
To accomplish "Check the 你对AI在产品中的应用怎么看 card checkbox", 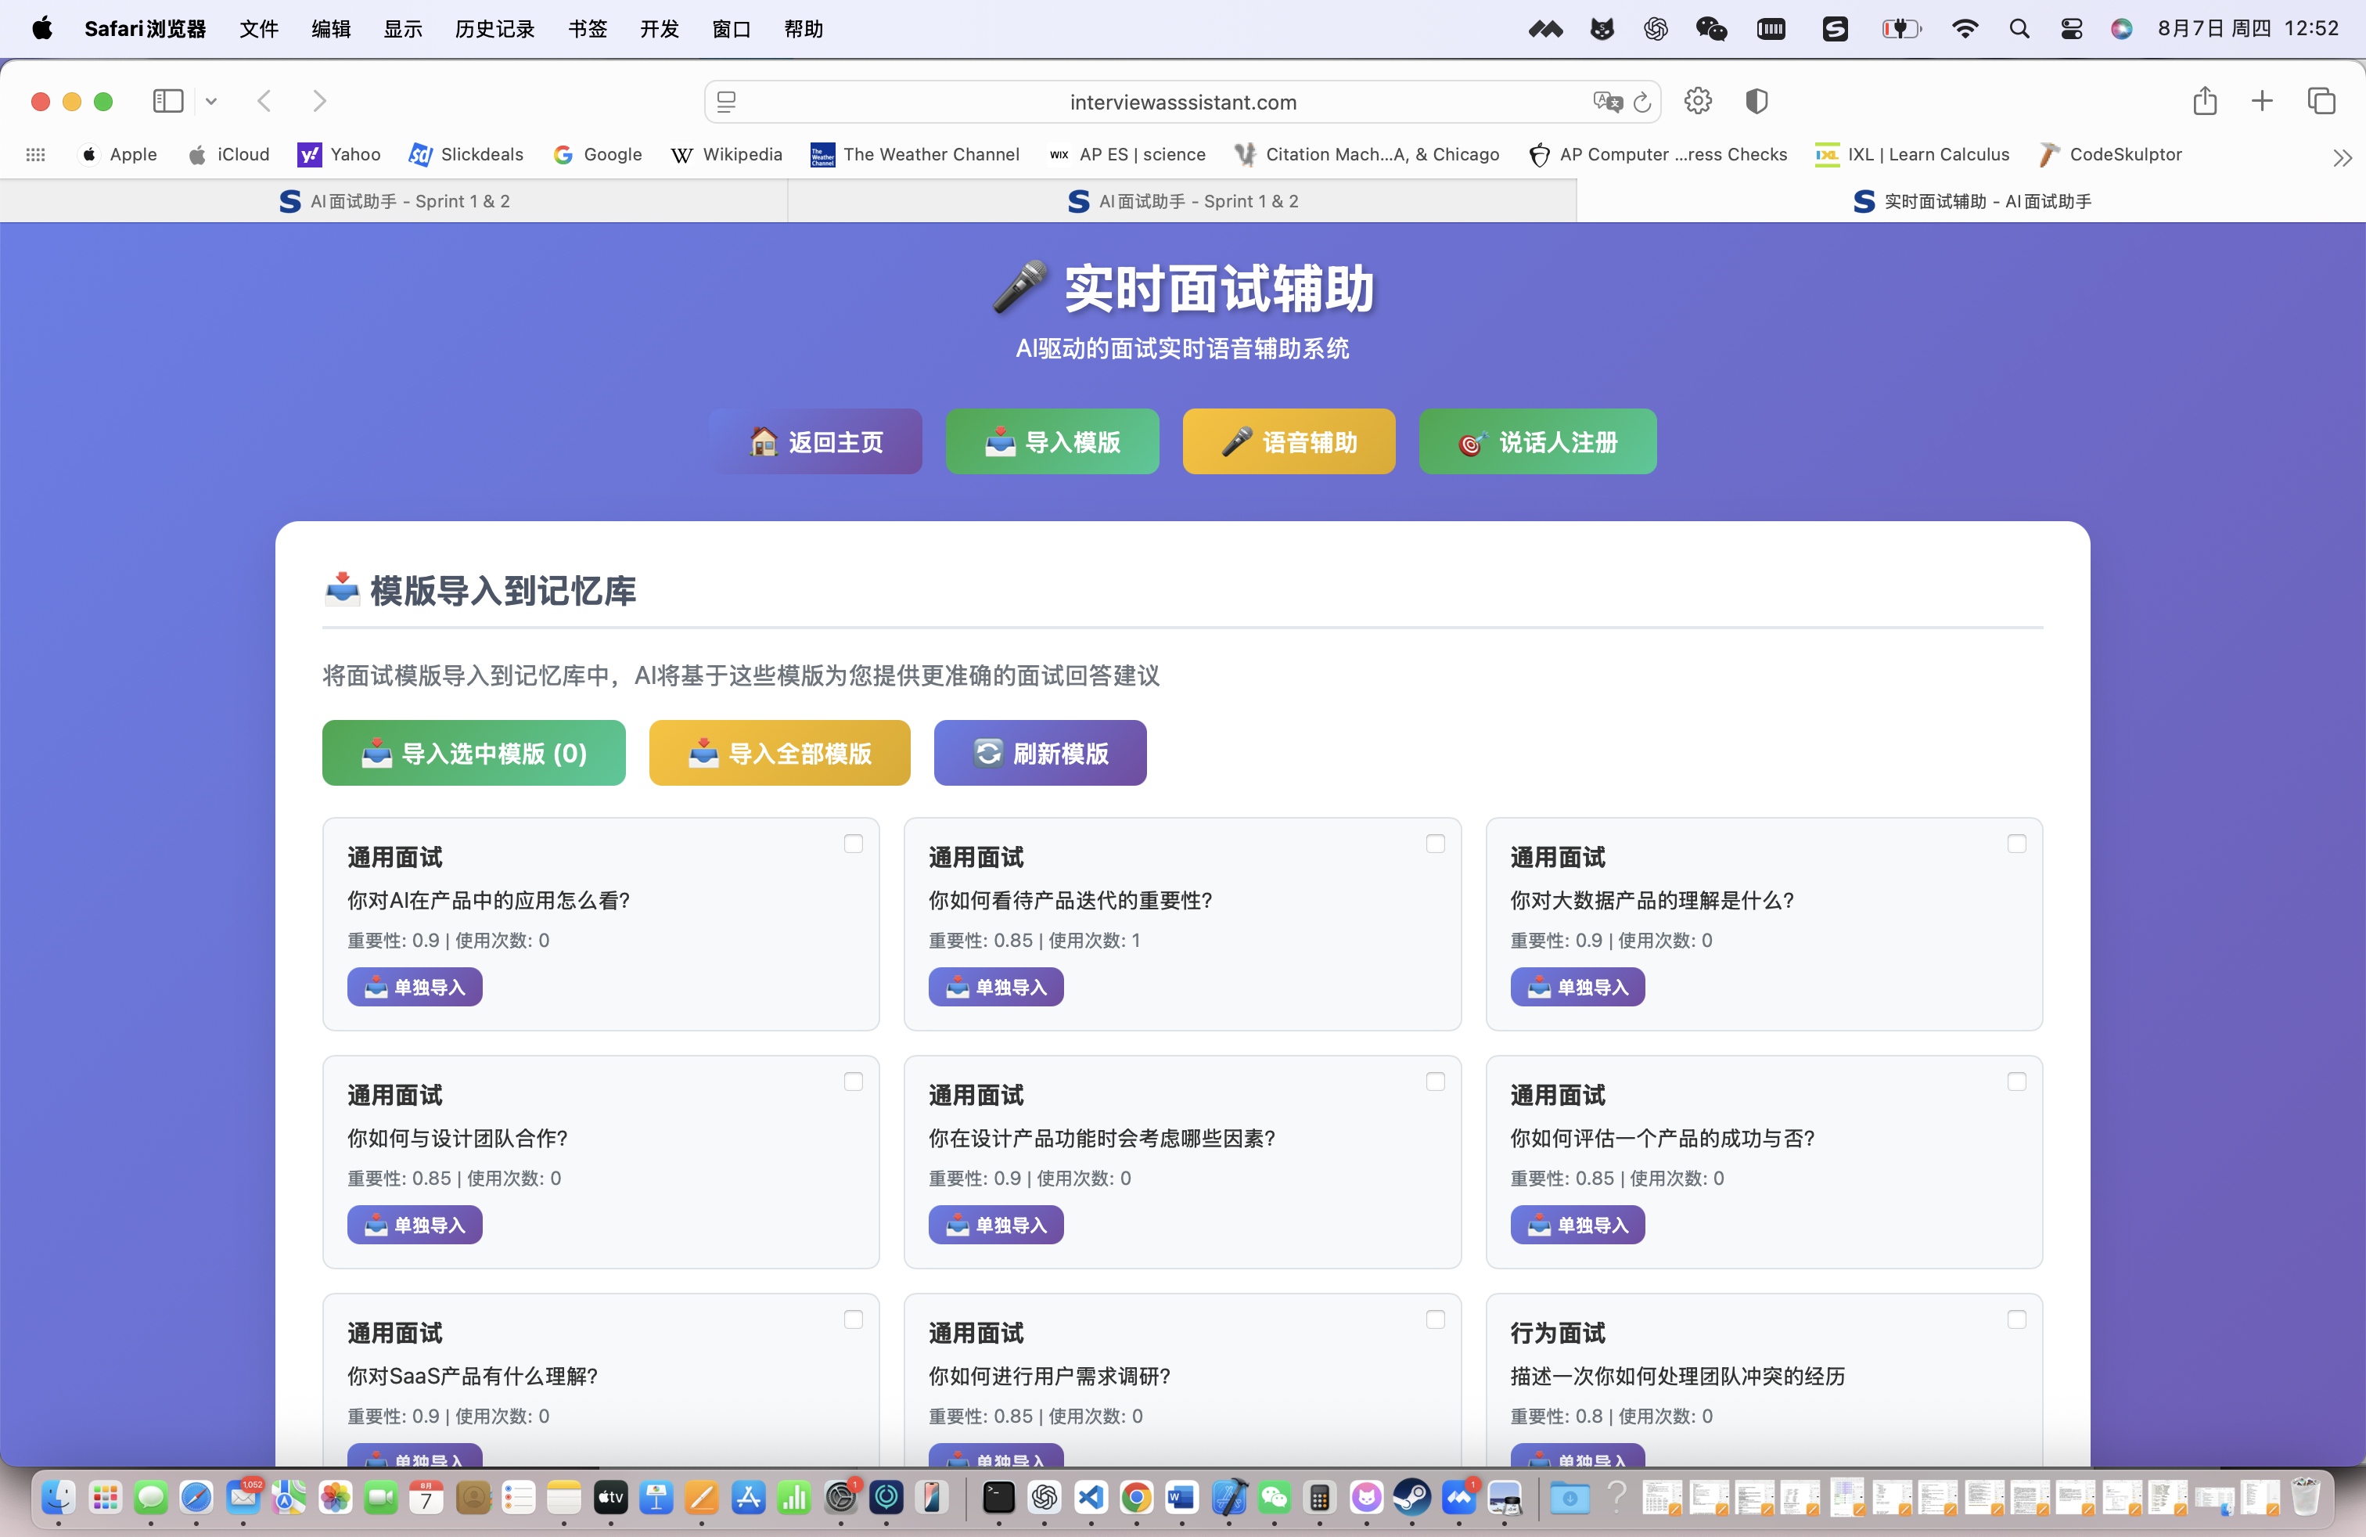I will (853, 843).
